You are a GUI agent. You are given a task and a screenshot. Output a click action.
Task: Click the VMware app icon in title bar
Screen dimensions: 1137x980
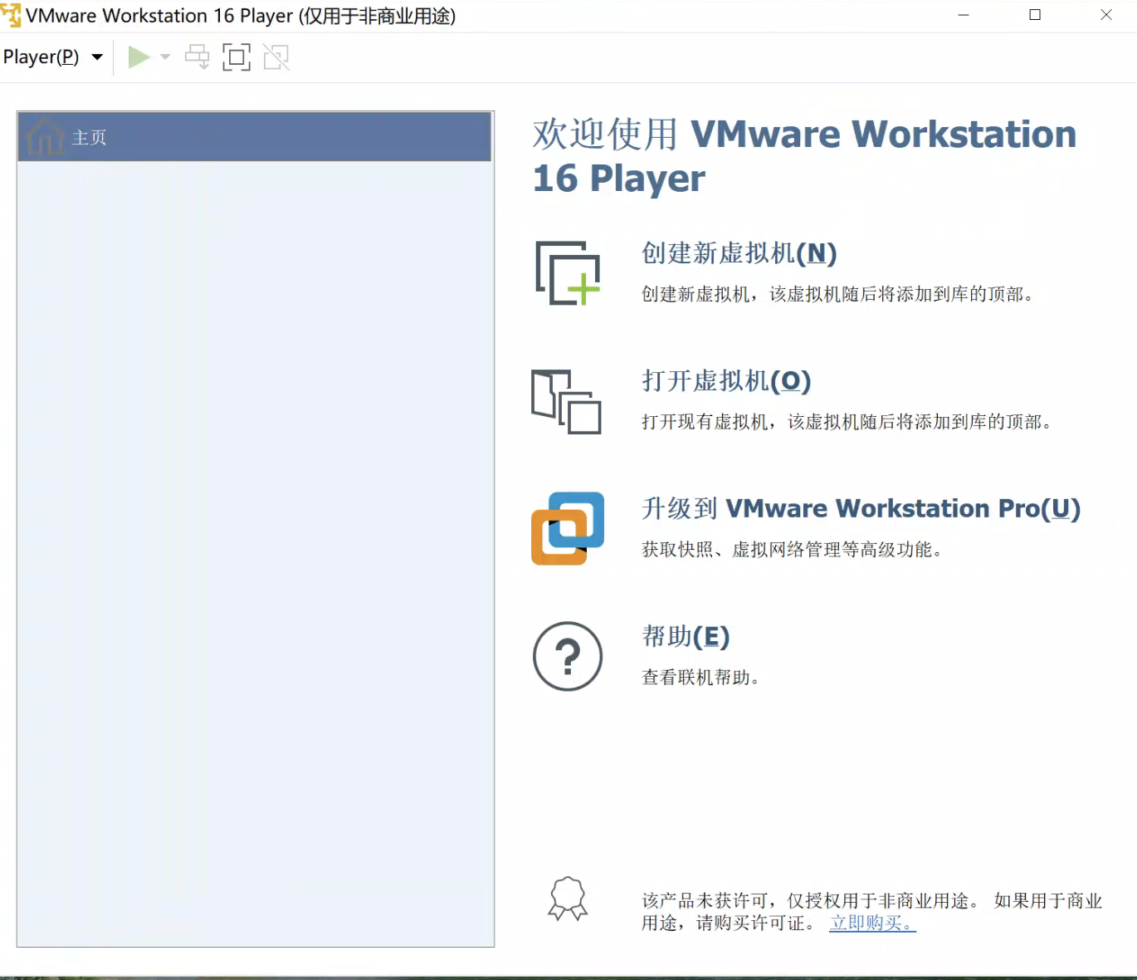(11, 15)
